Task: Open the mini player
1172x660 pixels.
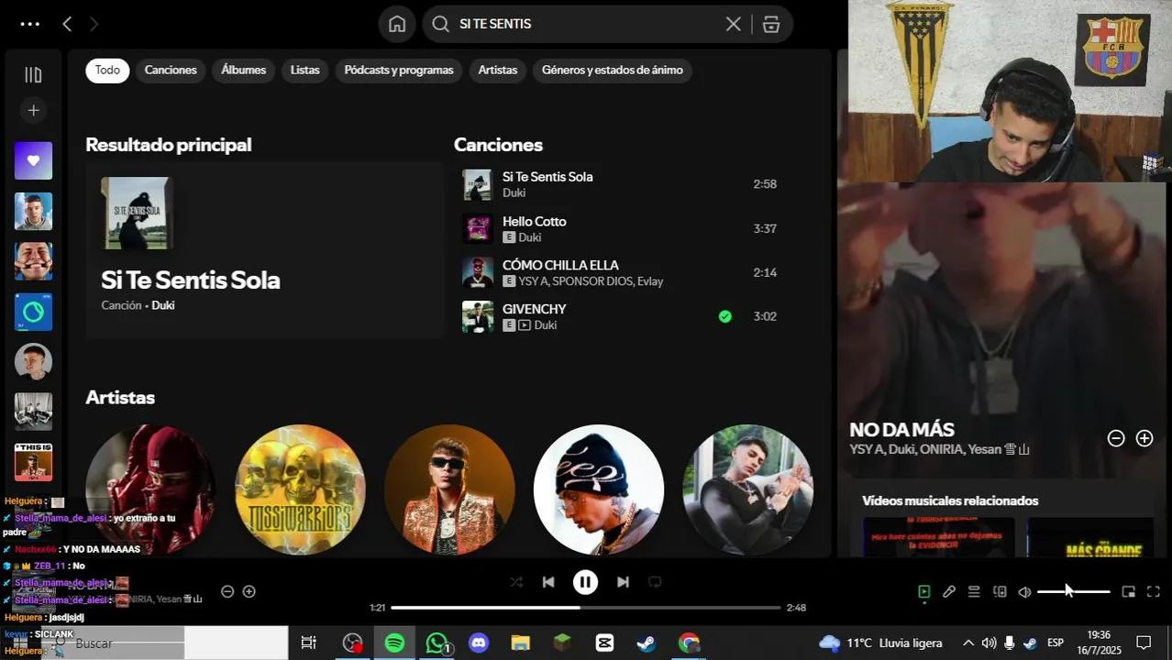Action: click(x=1129, y=592)
